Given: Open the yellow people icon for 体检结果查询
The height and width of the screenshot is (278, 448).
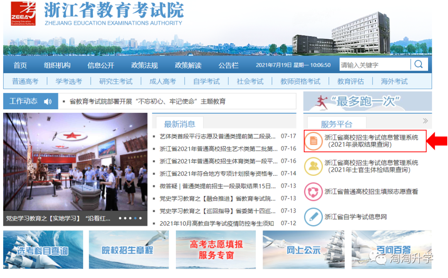Looking at the screenshot, I should [314, 166].
